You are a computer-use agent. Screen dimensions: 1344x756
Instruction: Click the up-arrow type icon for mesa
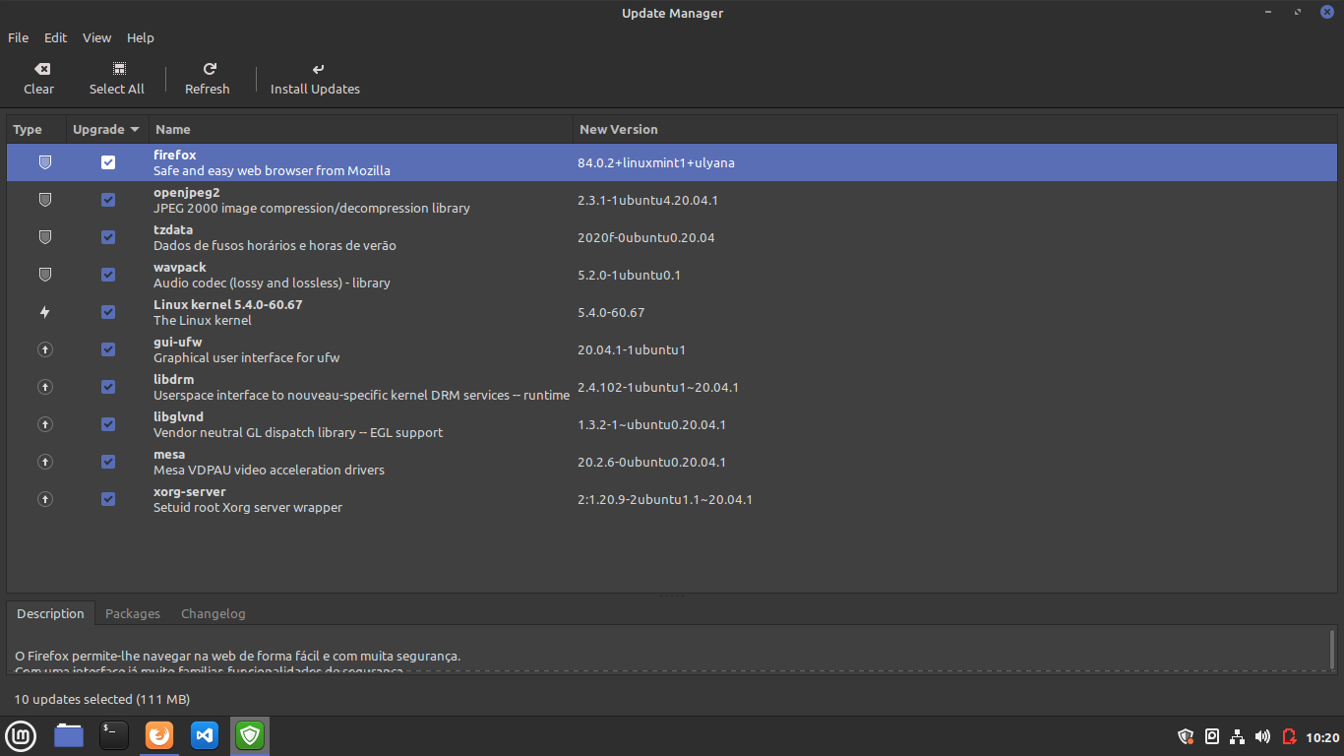pos(44,462)
